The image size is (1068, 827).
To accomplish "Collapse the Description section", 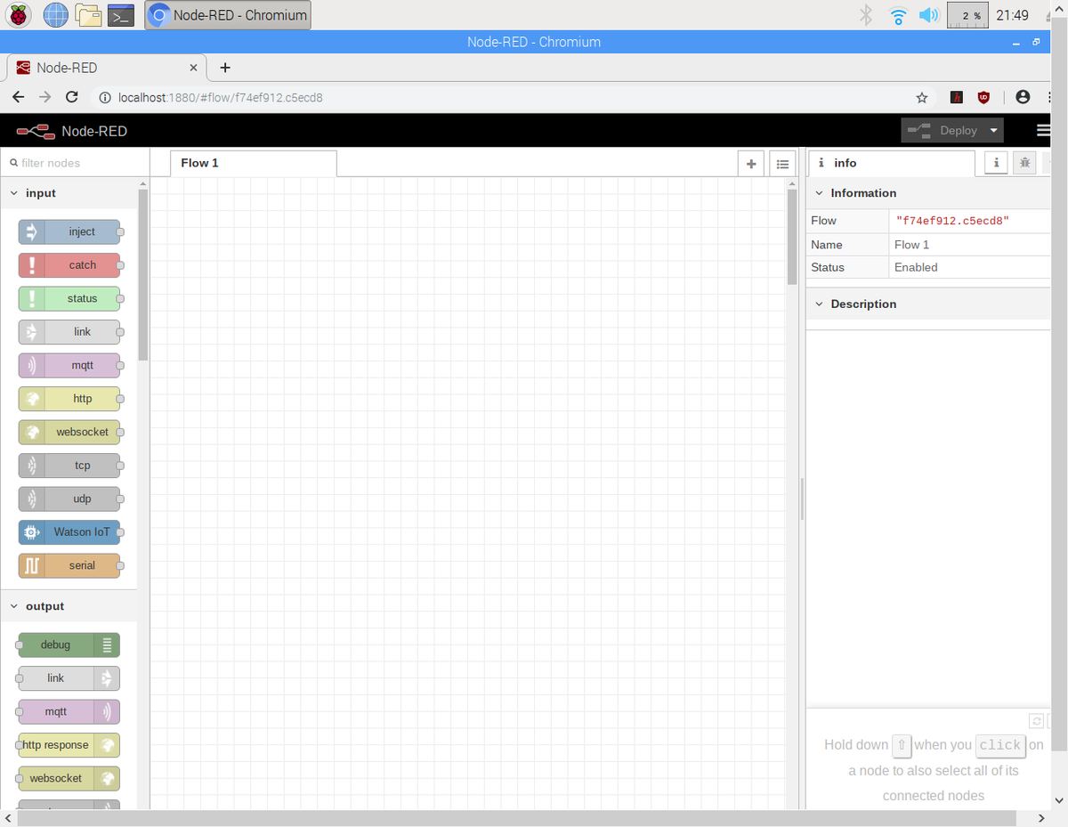I will click(x=928, y=304).
